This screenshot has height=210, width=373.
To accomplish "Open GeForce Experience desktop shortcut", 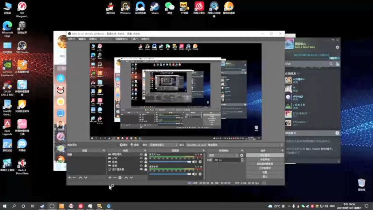I will 7,69.
